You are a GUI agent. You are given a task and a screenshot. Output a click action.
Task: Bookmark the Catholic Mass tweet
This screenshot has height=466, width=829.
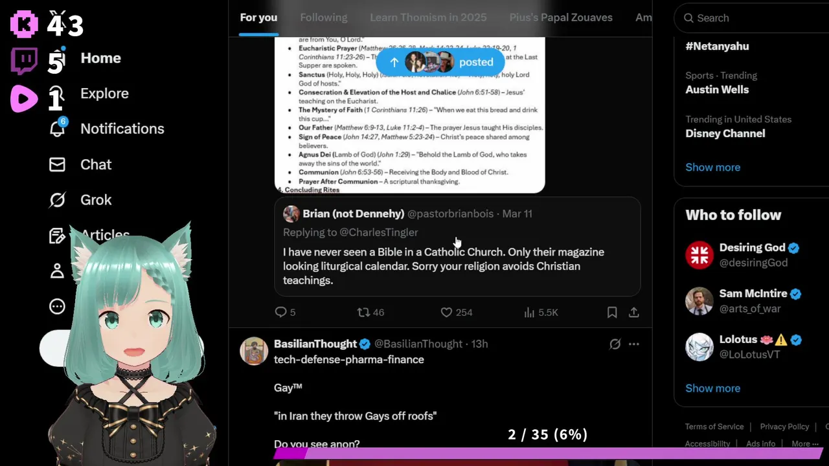click(612, 312)
